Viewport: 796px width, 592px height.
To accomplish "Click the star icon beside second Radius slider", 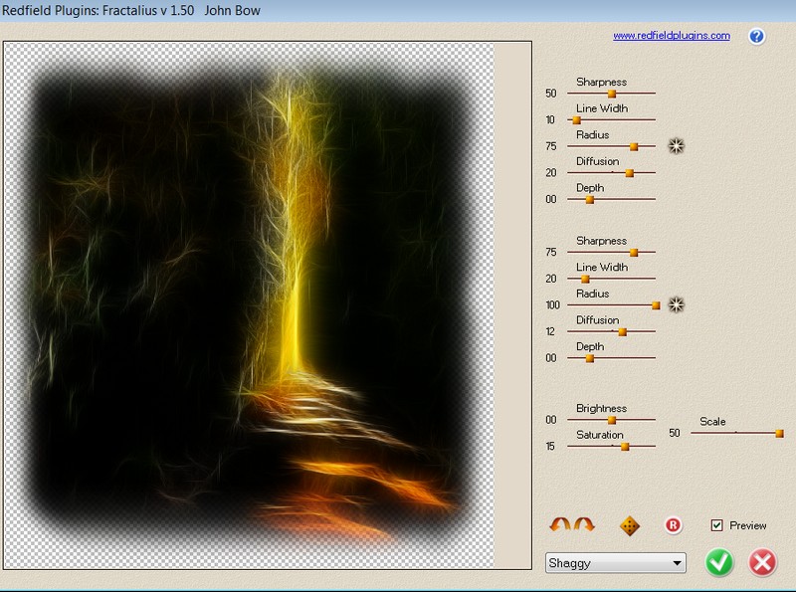I will (x=676, y=304).
